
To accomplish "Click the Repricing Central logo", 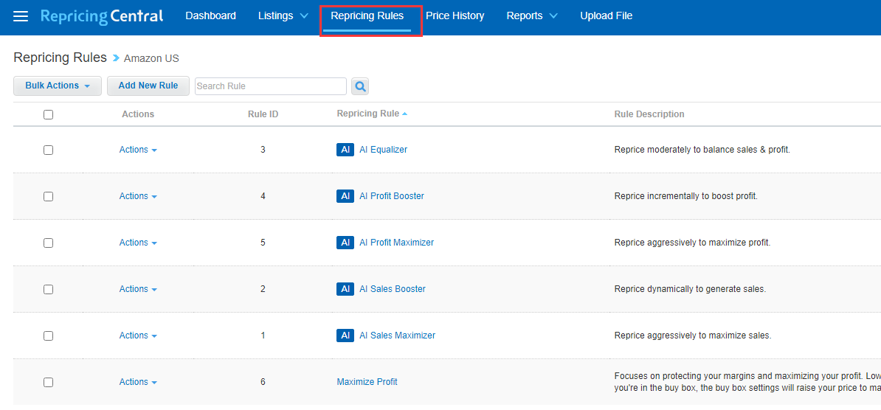I will pyautogui.click(x=102, y=16).
